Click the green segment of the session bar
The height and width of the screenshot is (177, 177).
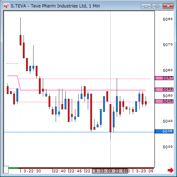[x=14, y=168]
